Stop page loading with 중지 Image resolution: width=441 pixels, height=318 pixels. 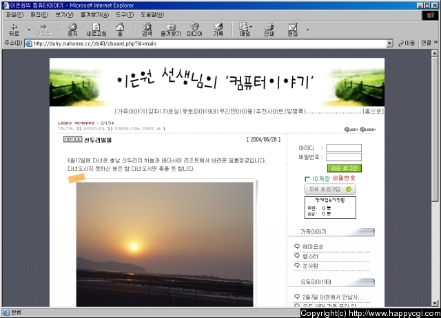(x=72, y=30)
